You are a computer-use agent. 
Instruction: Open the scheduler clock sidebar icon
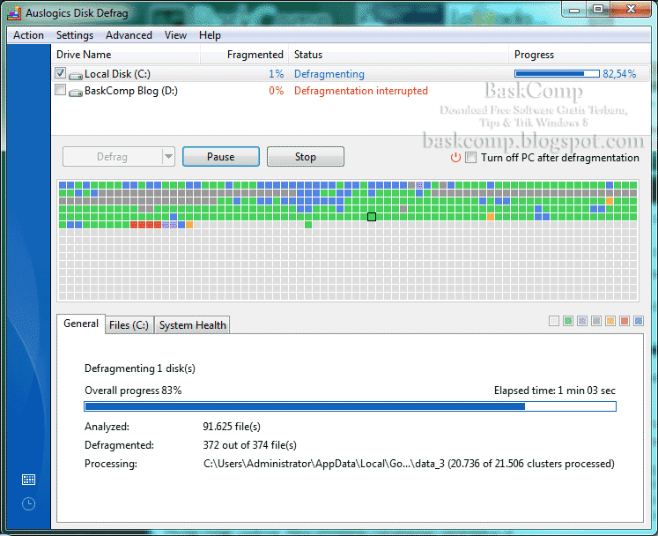coord(28,503)
